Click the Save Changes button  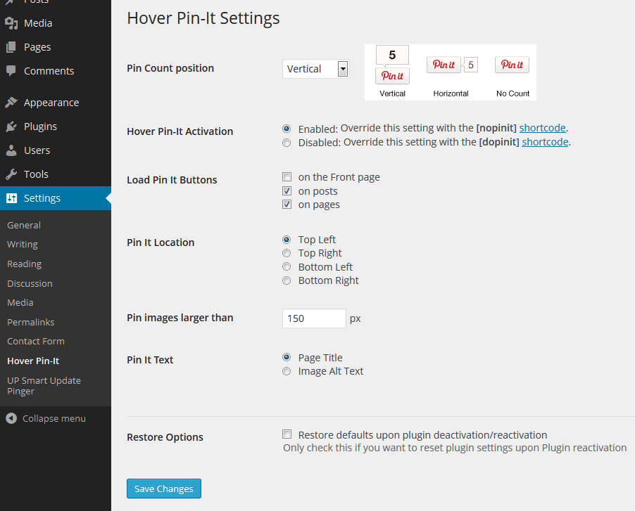(164, 489)
